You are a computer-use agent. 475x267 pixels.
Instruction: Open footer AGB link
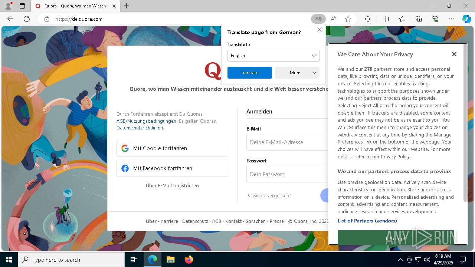tap(217, 221)
